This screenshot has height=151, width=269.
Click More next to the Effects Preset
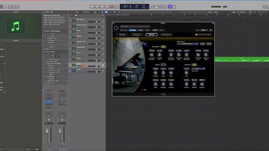pos(209,44)
